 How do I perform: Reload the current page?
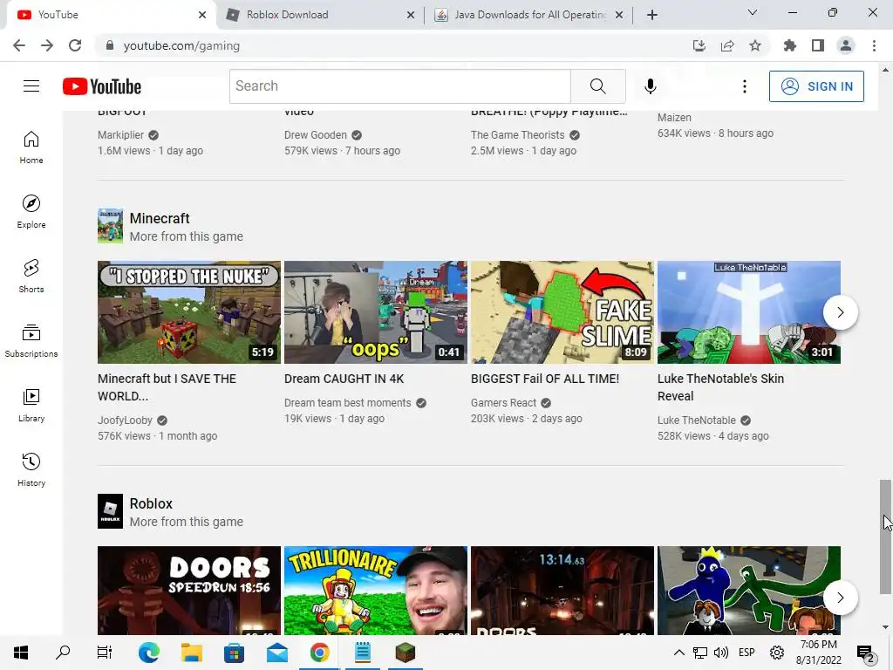pyautogui.click(x=75, y=45)
